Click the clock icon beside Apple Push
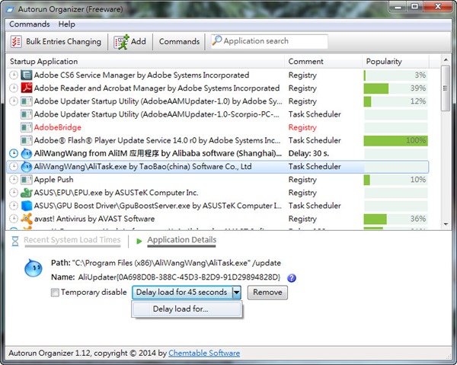 coord(14,180)
